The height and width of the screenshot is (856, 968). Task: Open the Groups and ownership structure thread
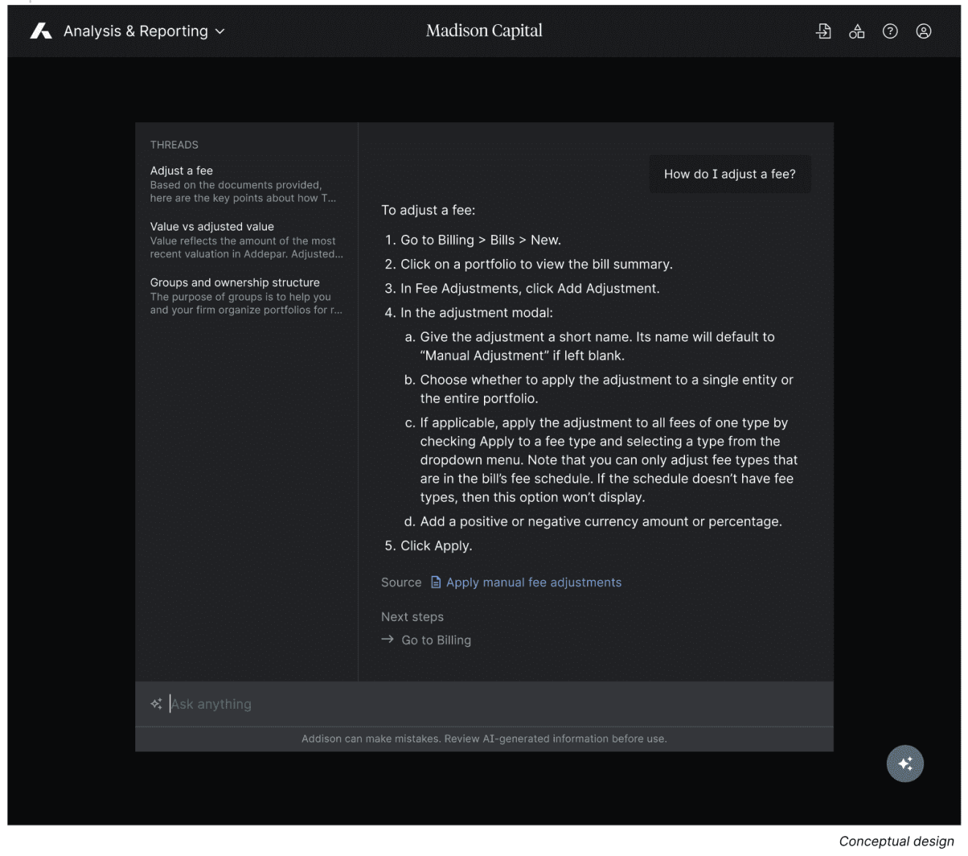(246, 296)
